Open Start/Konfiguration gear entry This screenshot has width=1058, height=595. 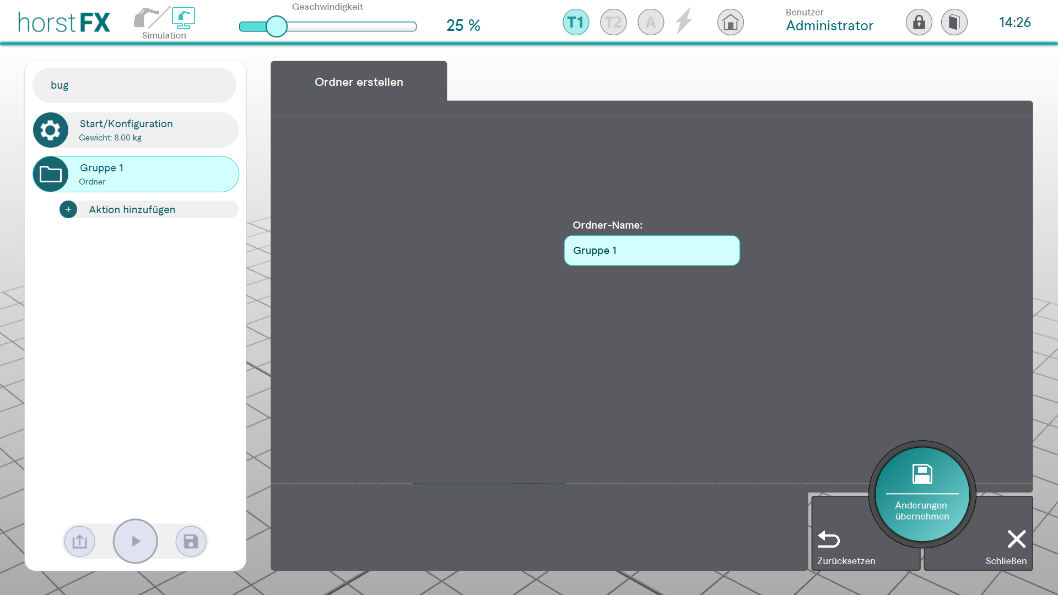pyautogui.click(x=135, y=130)
